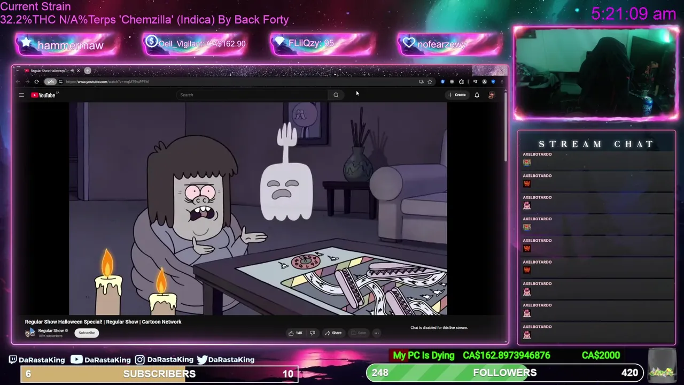Click the STREAM CHAT header

[596, 144]
